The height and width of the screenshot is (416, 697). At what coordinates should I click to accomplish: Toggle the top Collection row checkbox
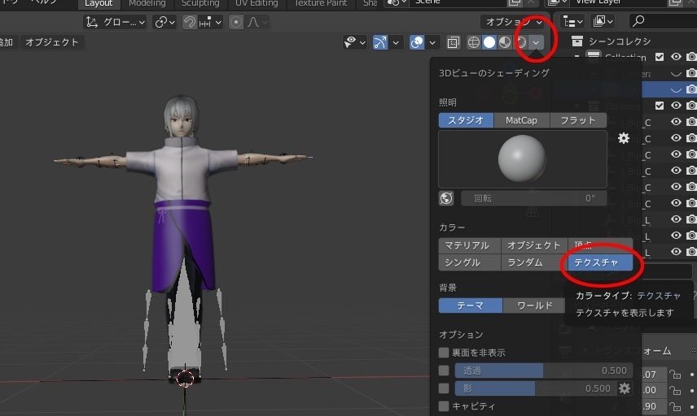[660, 57]
